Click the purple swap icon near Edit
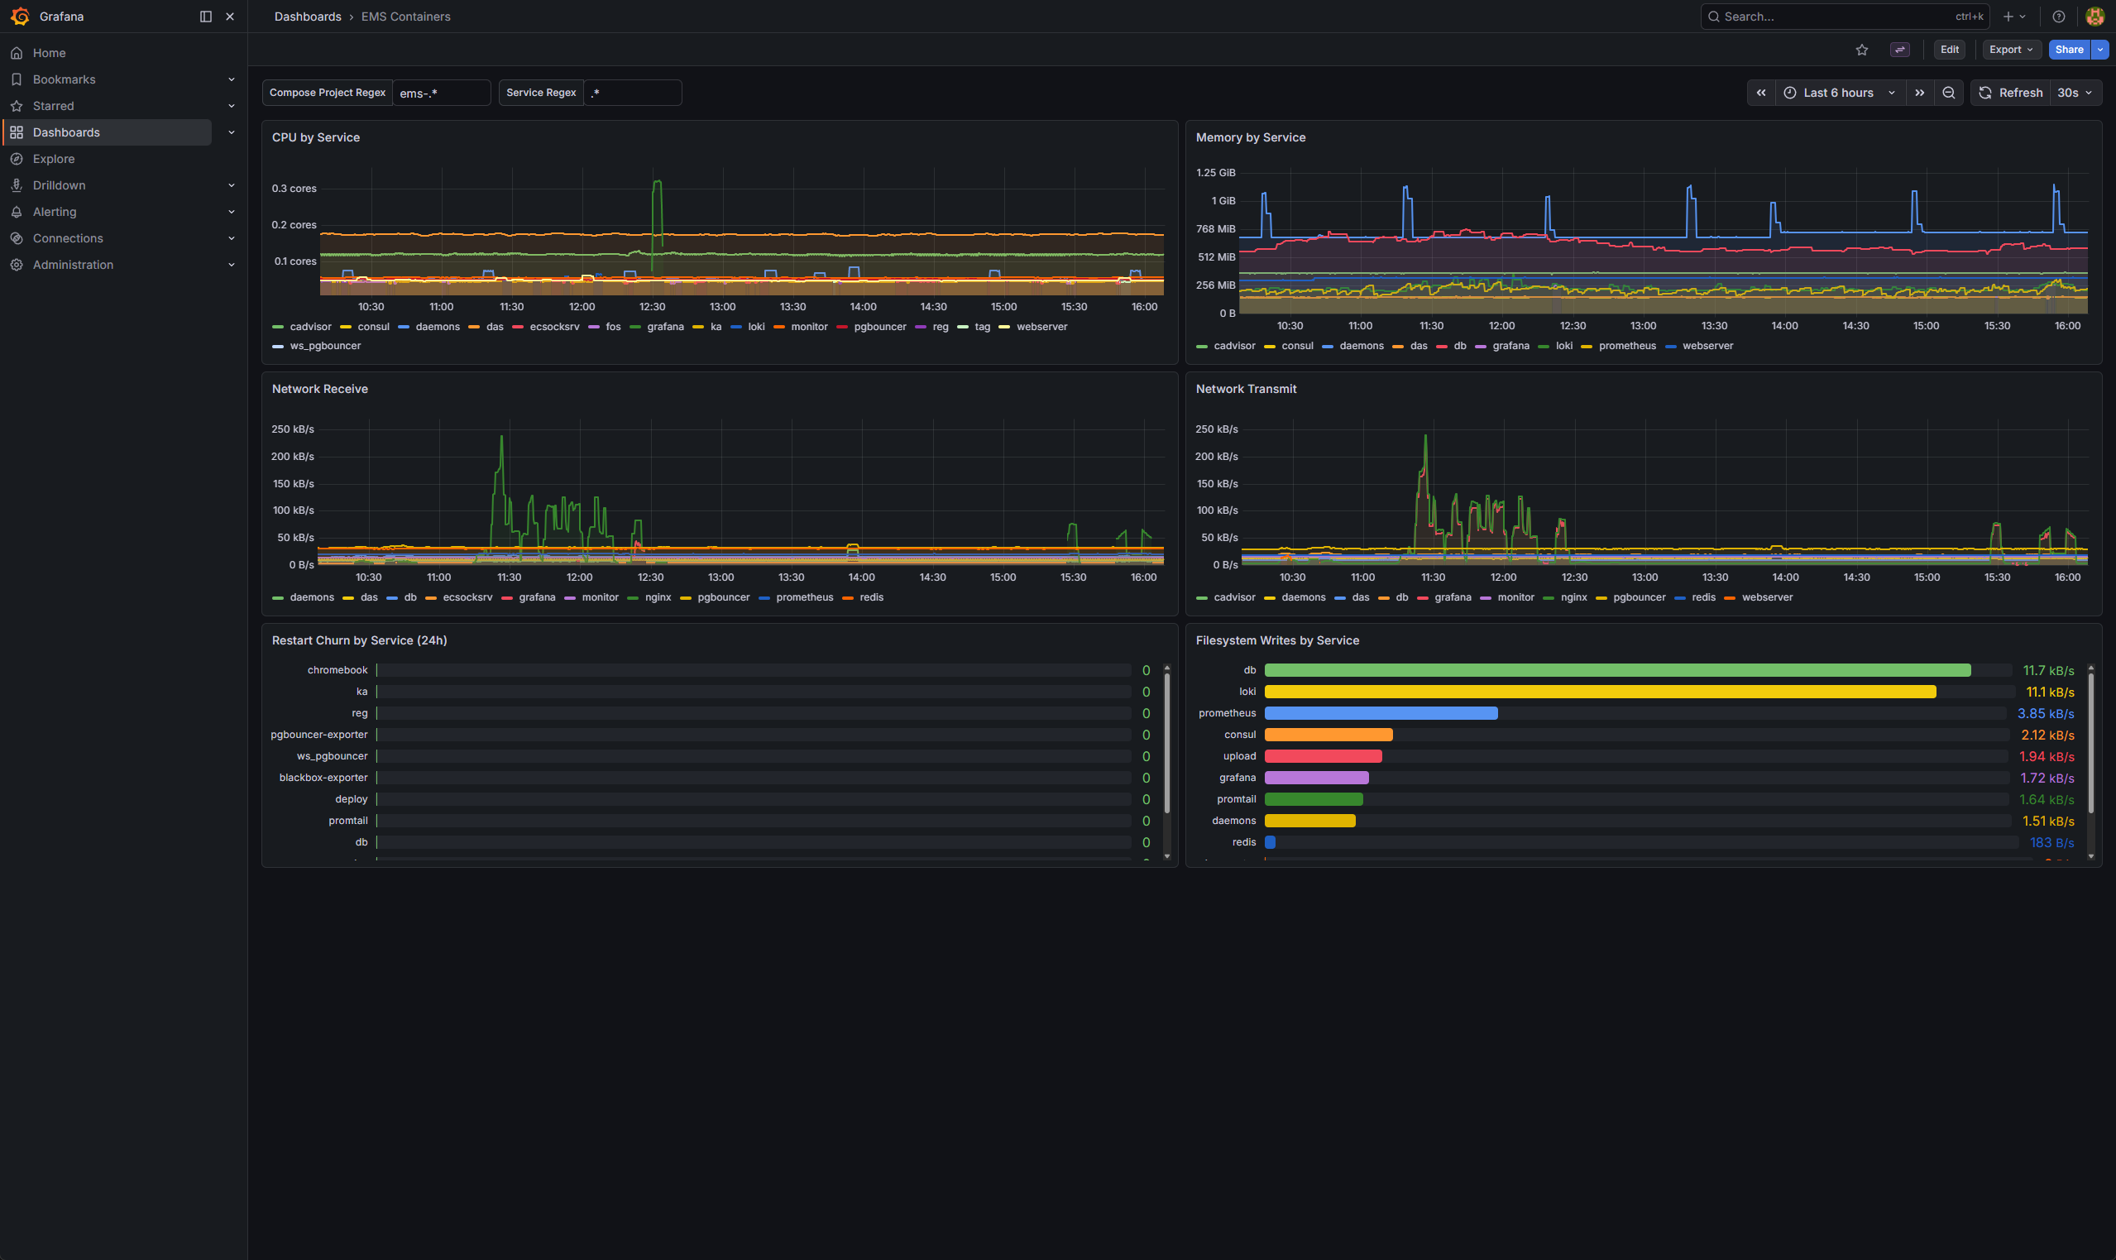This screenshot has height=1260, width=2116. tap(1899, 50)
